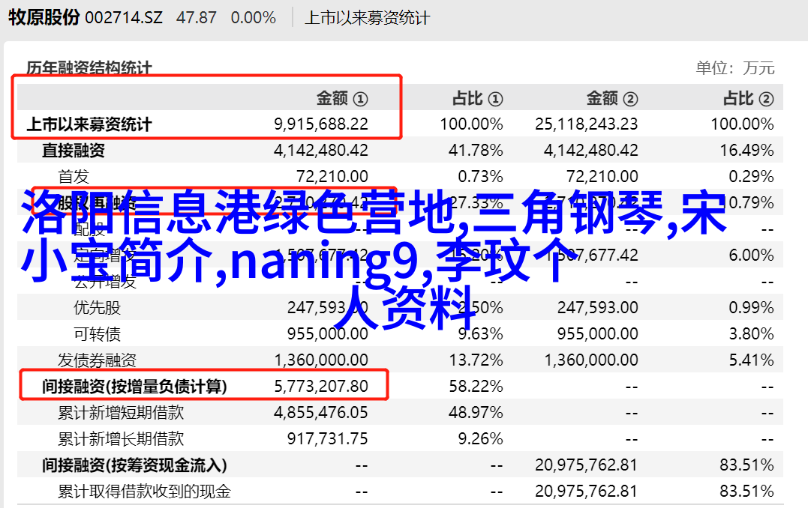Click 20,975,762.81 in 间接融资(按筹资现金流入) row

(x=587, y=465)
